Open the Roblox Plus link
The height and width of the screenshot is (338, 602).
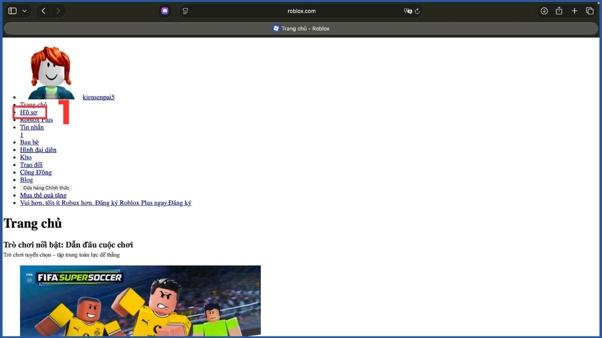tap(36, 120)
